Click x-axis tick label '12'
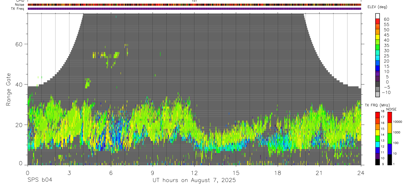Viewport: 406px width, 187px height. click(x=194, y=172)
